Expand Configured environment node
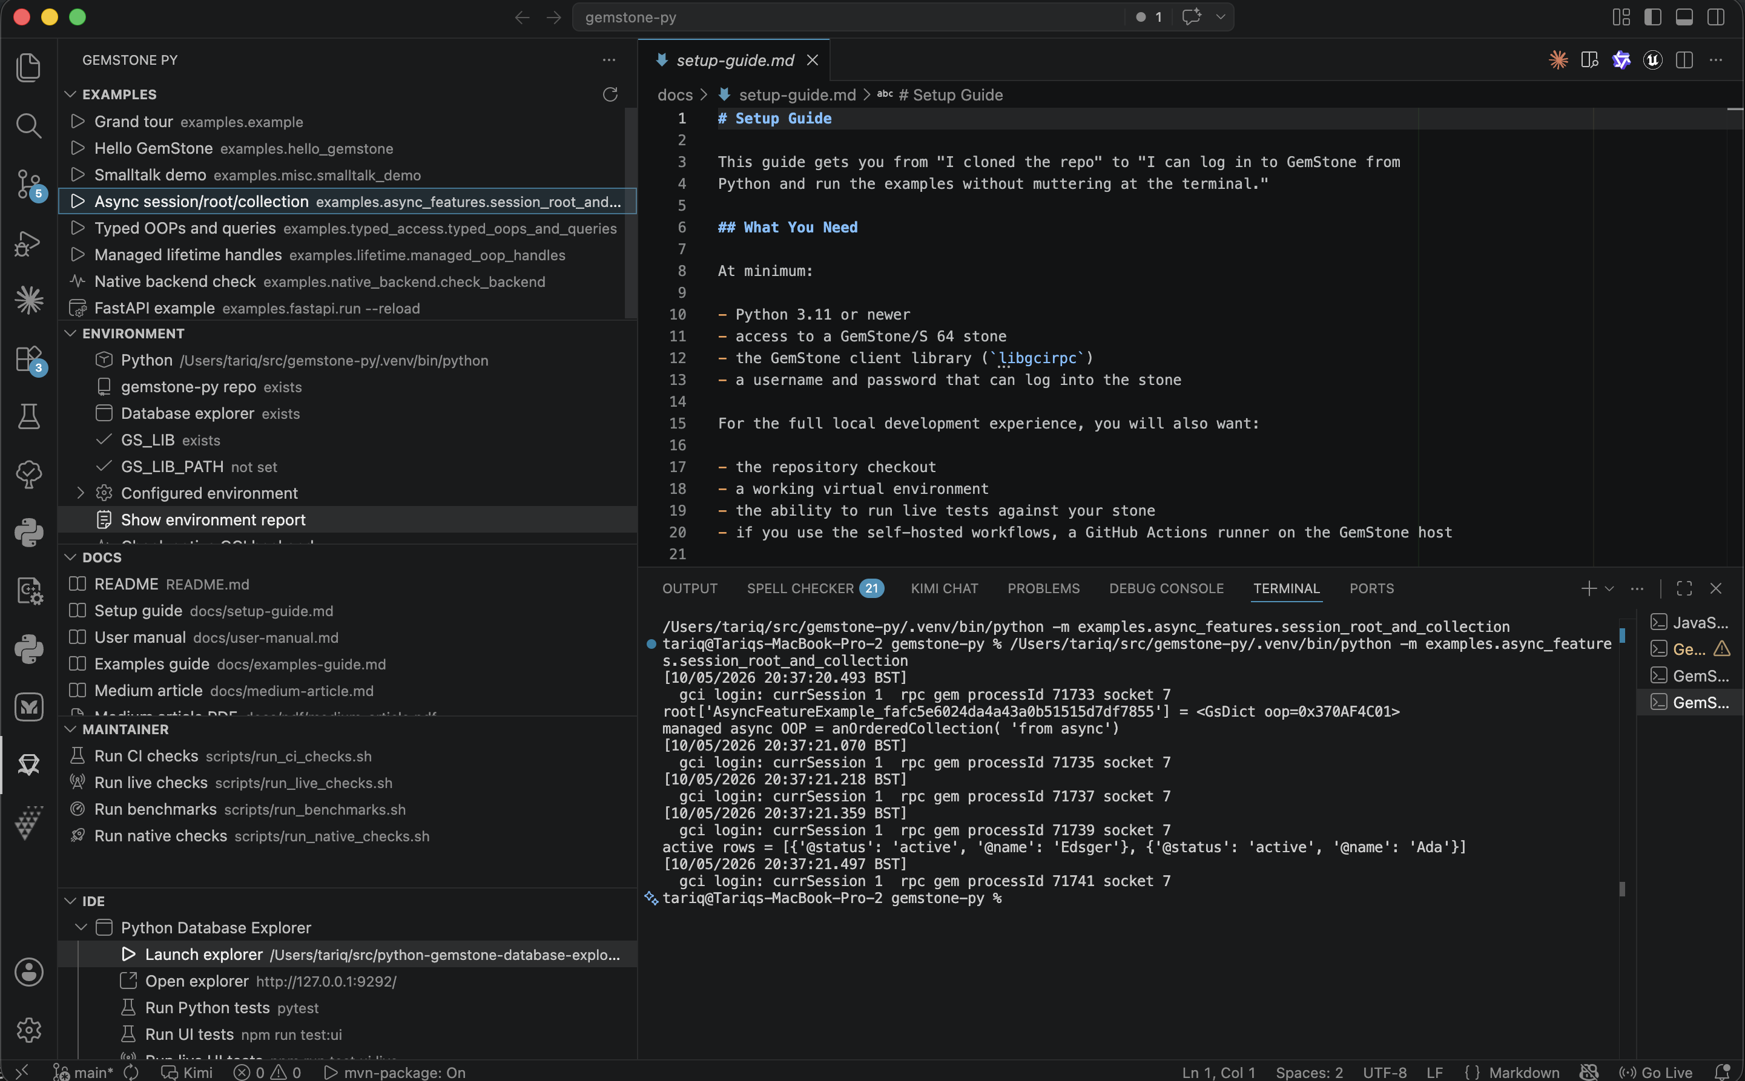The width and height of the screenshot is (1745, 1081). pos(81,493)
